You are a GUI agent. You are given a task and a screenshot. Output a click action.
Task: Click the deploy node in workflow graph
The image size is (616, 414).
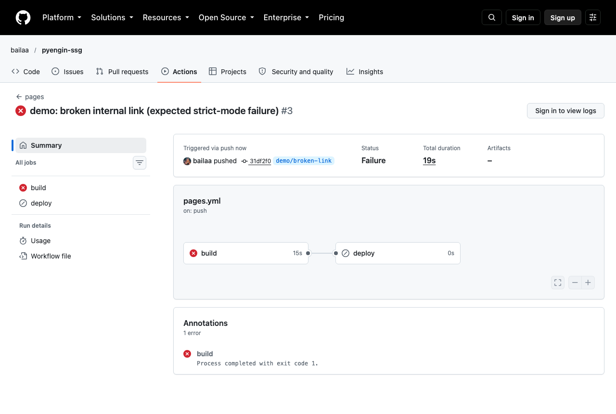pyautogui.click(x=398, y=253)
